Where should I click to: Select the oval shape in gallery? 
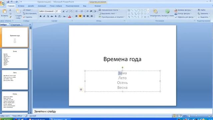(x=142, y=10)
